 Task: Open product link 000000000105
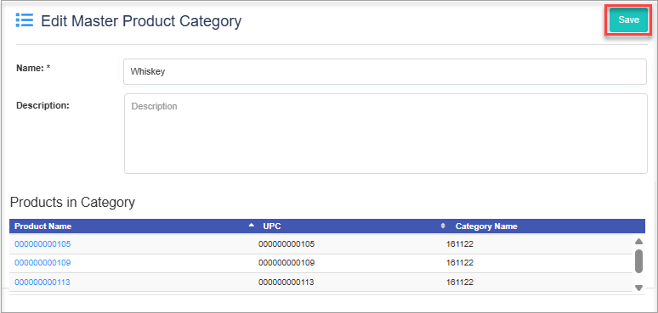[43, 244]
